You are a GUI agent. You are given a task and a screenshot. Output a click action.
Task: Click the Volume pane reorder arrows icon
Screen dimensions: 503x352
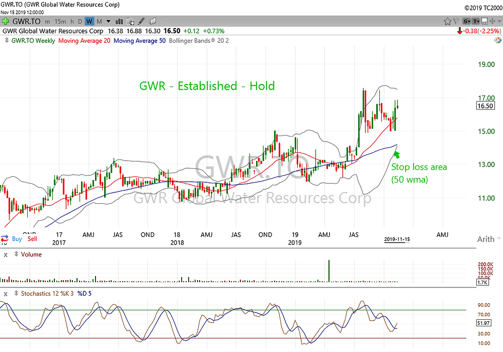click(16, 254)
